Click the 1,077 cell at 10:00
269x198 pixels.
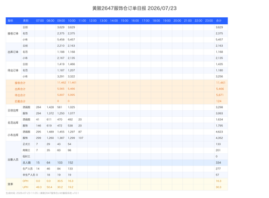(x=72, y=114)
